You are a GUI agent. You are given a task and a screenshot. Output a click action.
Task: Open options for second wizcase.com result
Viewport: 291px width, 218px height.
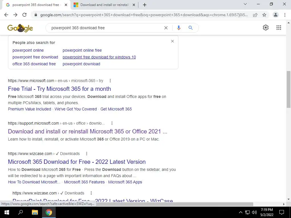pyautogui.click(x=91, y=193)
